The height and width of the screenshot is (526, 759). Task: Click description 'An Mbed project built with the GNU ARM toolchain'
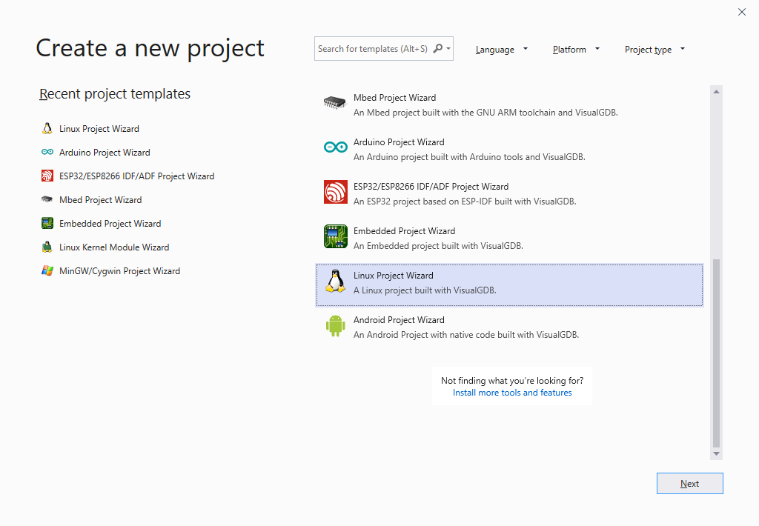(x=485, y=113)
